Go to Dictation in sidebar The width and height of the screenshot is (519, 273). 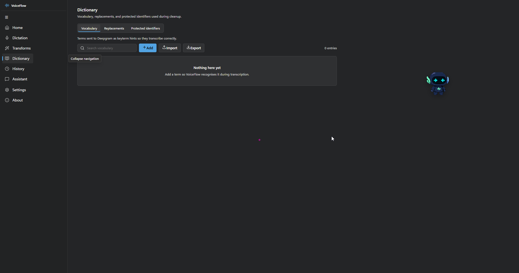click(18, 38)
